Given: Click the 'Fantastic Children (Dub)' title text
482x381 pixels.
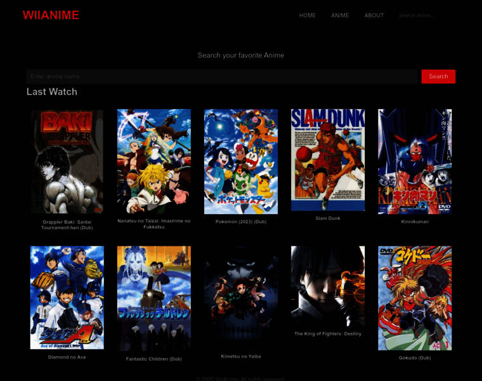Looking at the screenshot, I should click(154, 359).
